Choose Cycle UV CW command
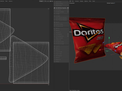Screen dimensions: 122x91 point(61,54)
